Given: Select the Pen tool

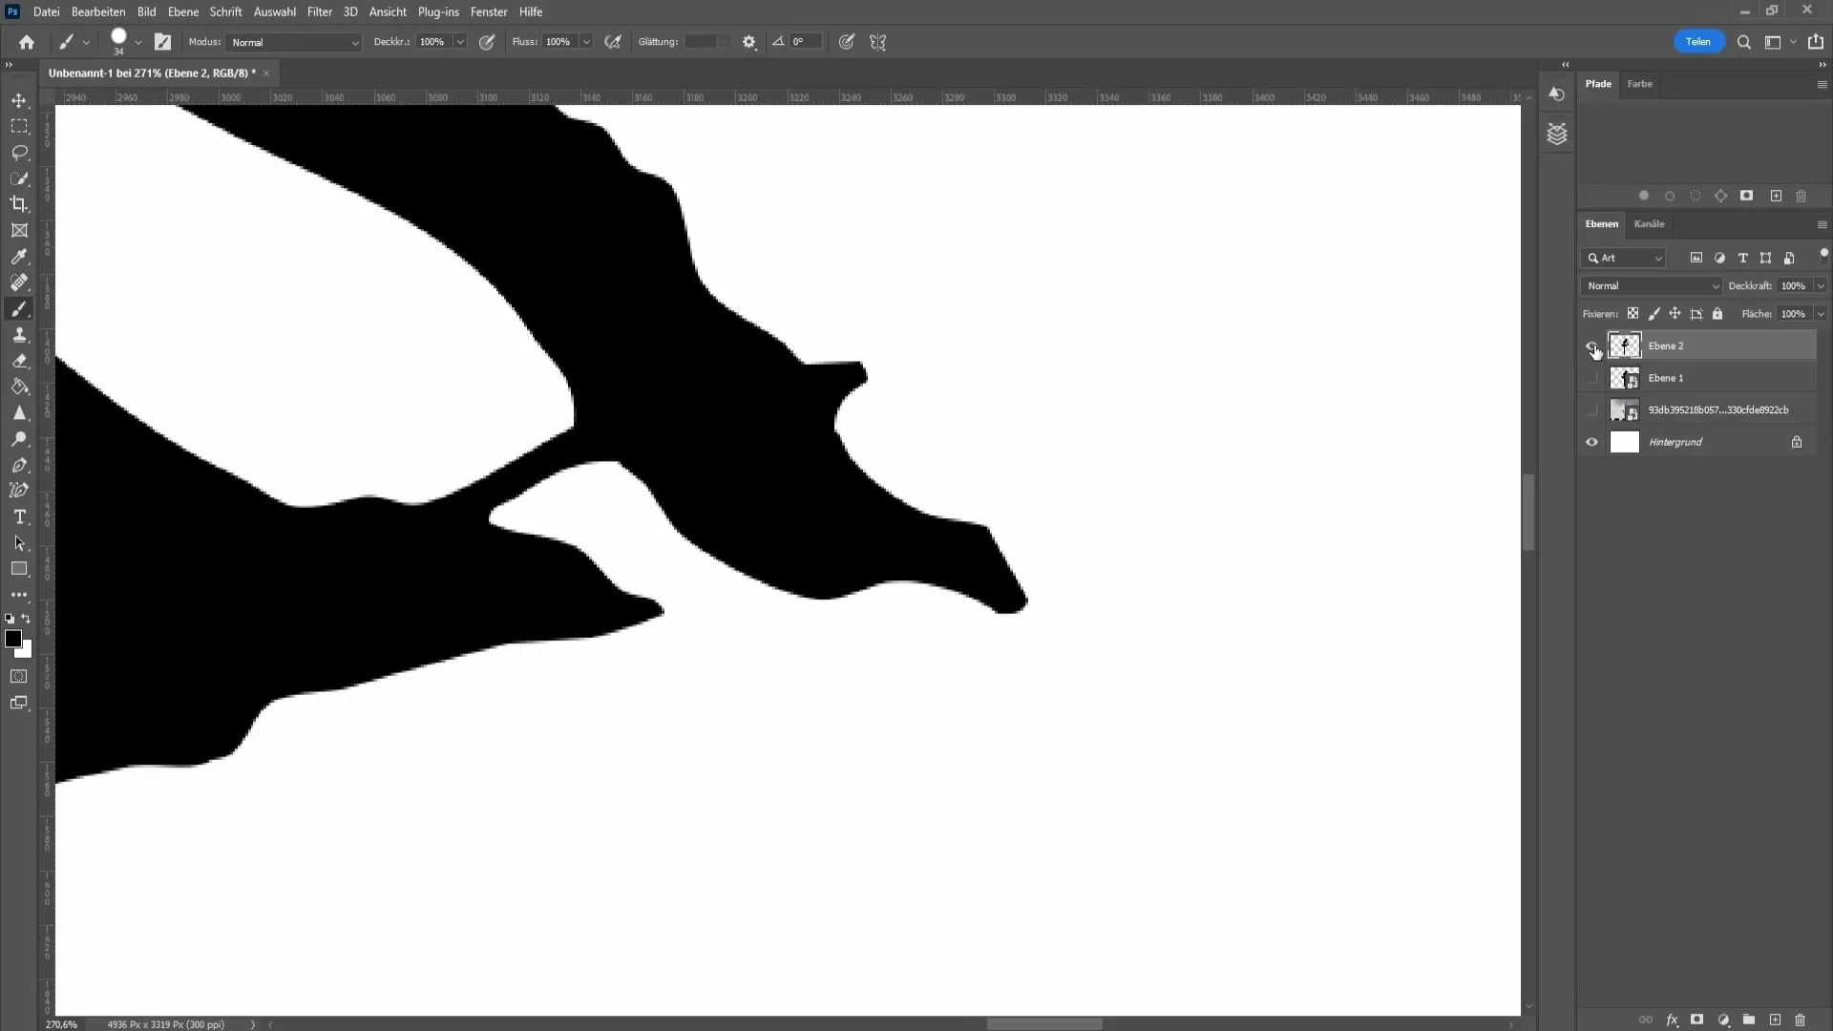Looking at the screenshot, I should pyautogui.click(x=19, y=465).
